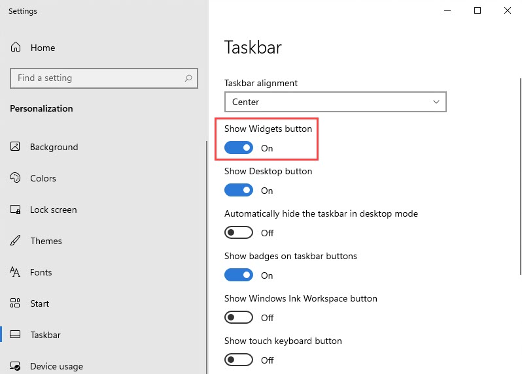Click the Device usage icon

[15, 366]
